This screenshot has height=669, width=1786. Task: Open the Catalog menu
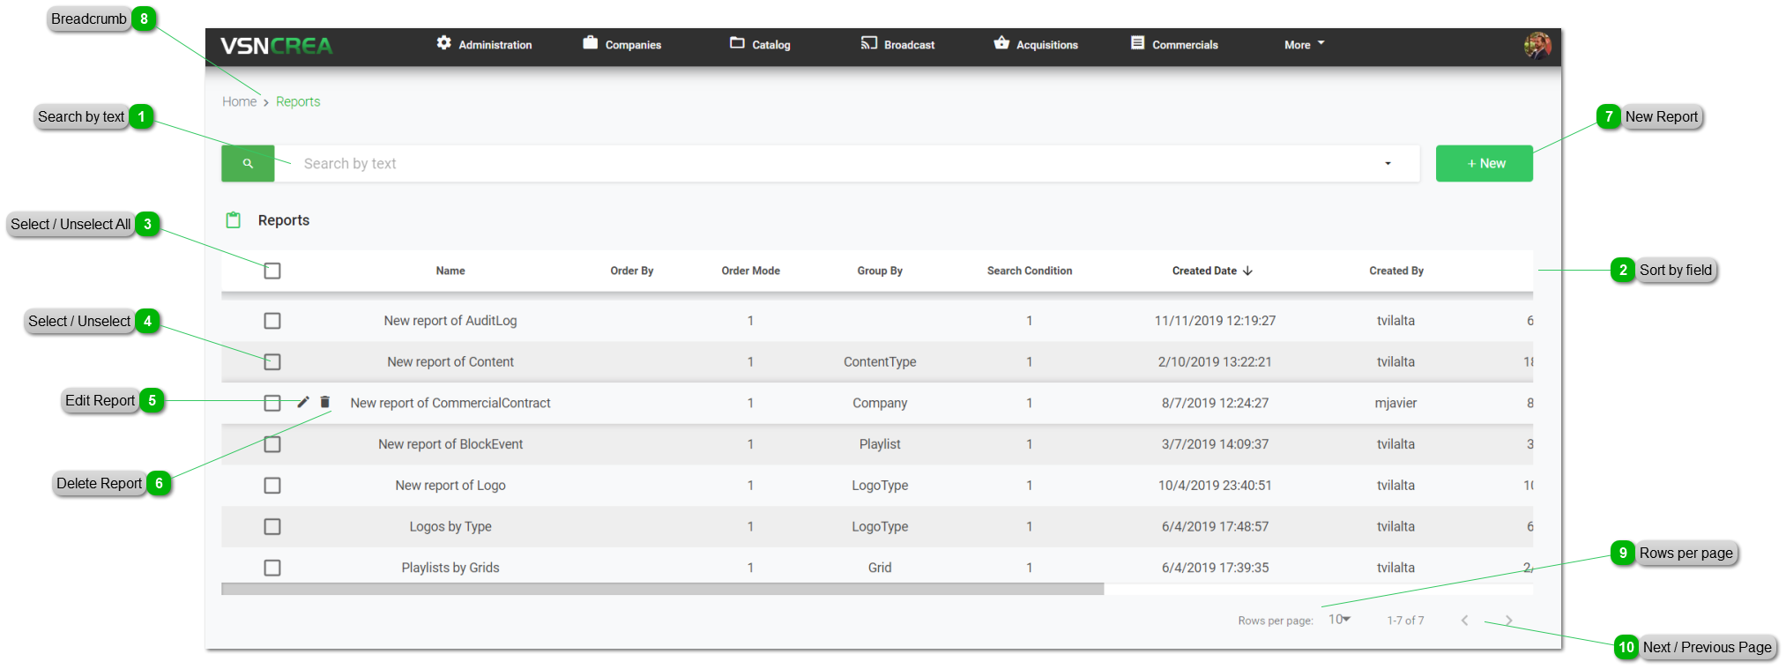tap(760, 45)
